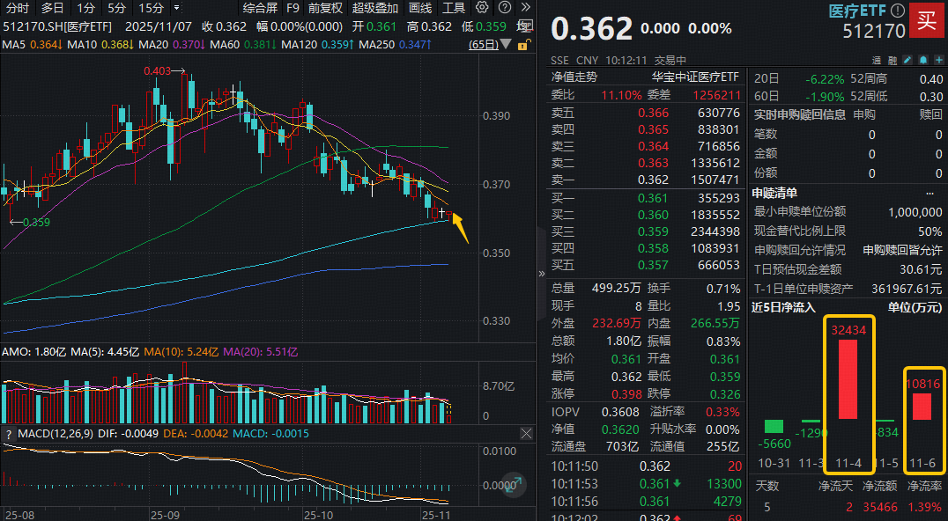Click the red 买 buy button
Viewport: 948px width, 521px height.
point(927,20)
